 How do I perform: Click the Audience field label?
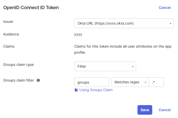tap(11, 34)
